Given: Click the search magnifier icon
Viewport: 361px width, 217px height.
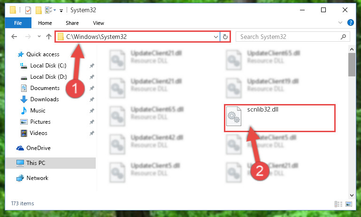Looking at the screenshot, I should pos(343,37).
